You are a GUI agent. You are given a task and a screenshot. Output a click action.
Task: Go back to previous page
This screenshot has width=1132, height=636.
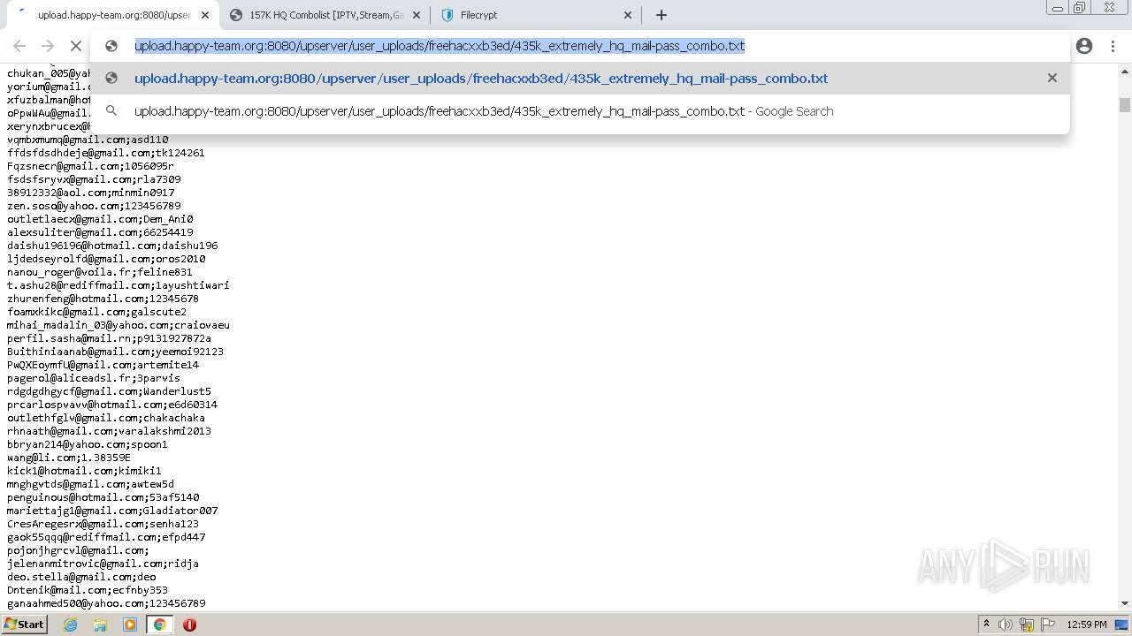click(x=19, y=46)
